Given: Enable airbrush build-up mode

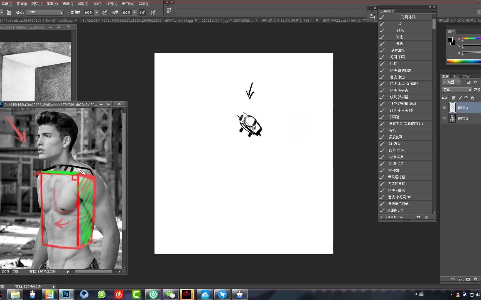Looking at the screenshot, I should point(143,12).
